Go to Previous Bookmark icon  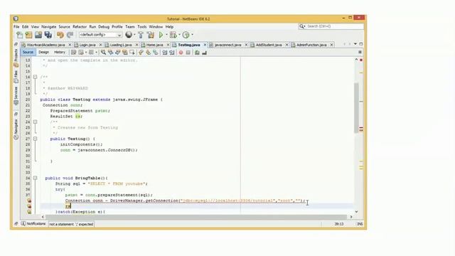click(141, 53)
